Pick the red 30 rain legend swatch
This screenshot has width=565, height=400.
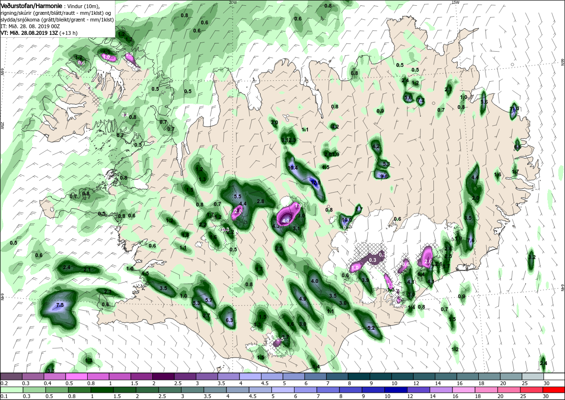554,390
